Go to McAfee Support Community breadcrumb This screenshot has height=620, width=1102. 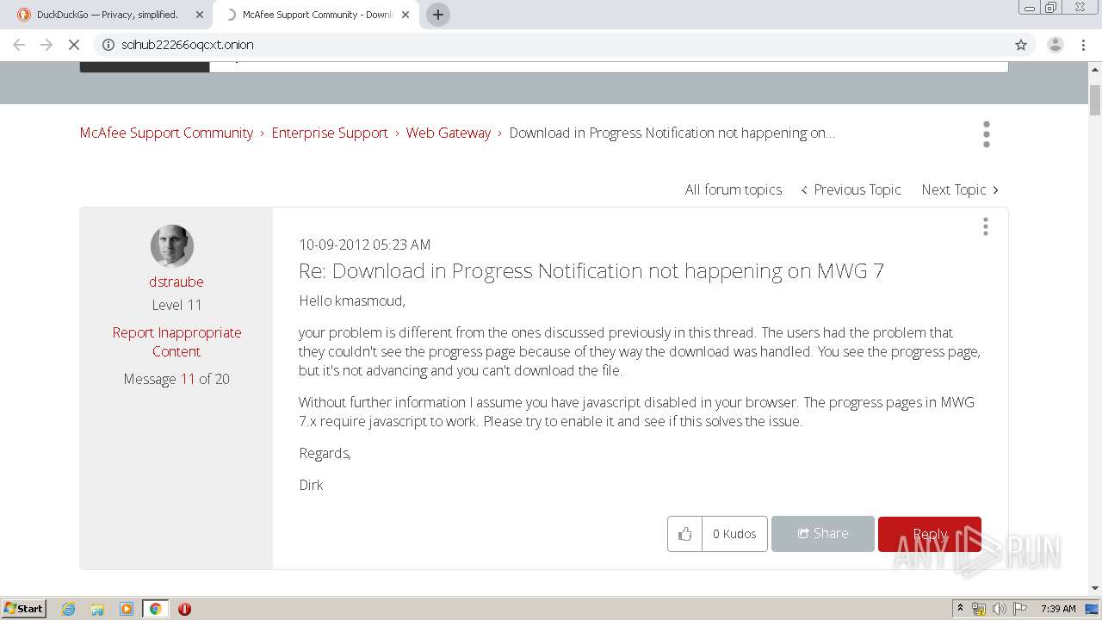click(166, 133)
